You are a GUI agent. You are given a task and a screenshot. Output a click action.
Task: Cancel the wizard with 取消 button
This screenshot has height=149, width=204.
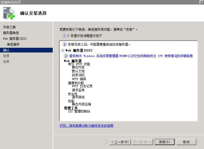coord(186,142)
